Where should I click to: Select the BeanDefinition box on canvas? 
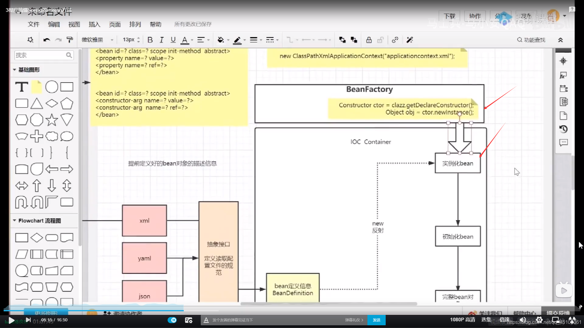293,288
